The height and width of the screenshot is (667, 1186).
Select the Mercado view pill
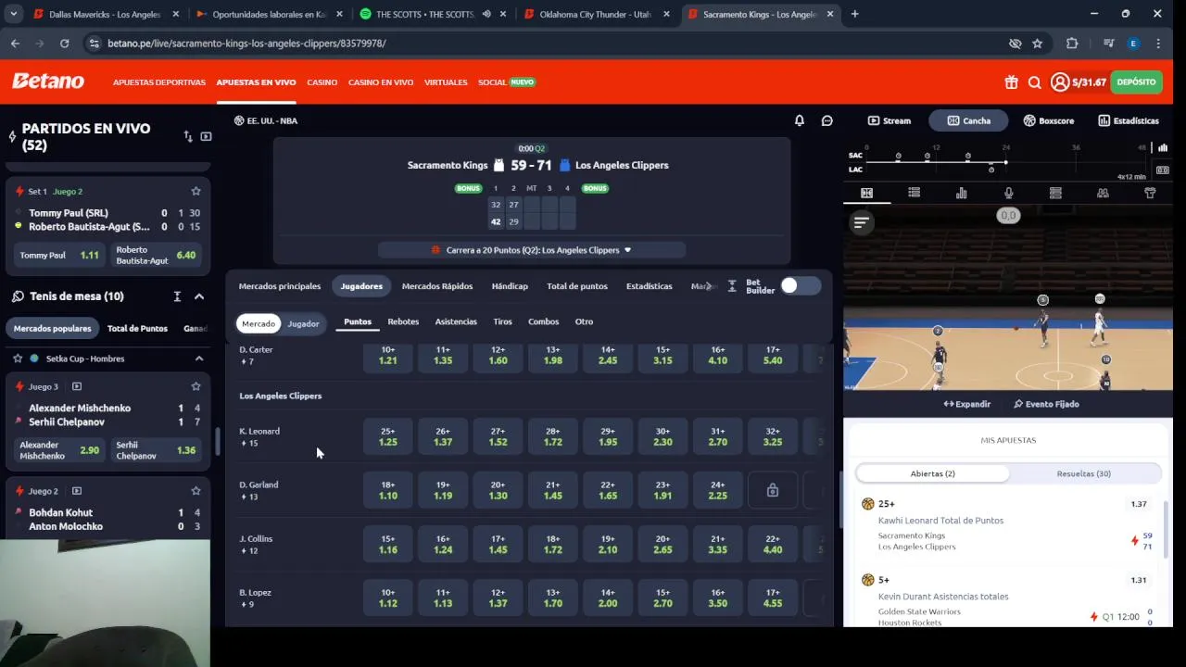click(259, 323)
